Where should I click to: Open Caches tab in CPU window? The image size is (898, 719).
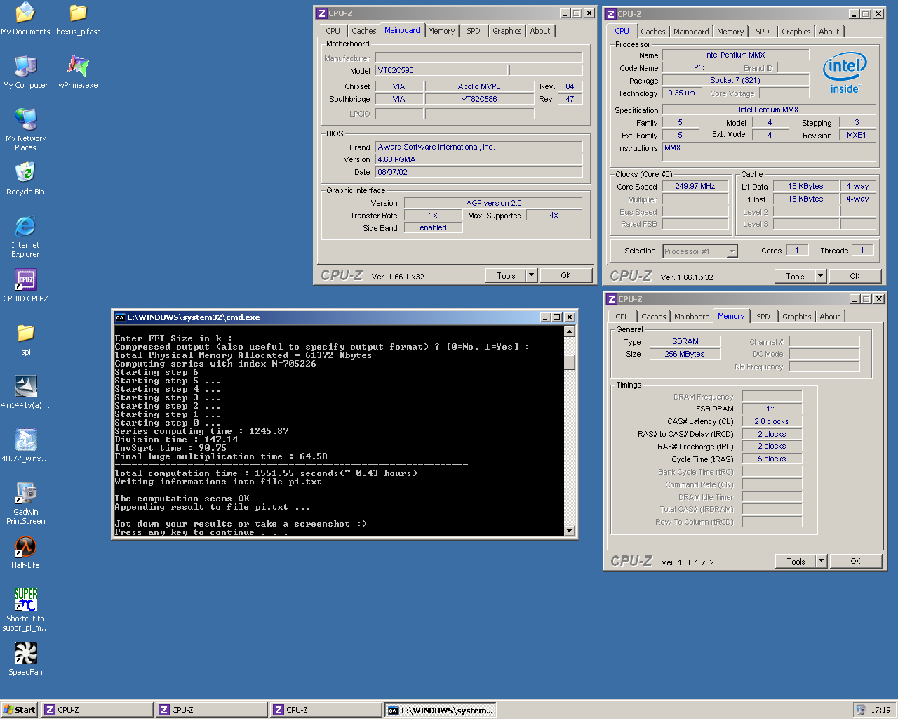click(653, 32)
